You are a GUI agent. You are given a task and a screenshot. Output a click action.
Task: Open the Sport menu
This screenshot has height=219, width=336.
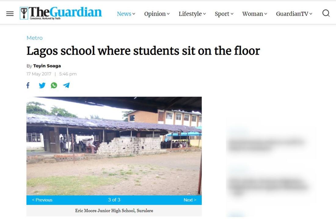(x=224, y=14)
